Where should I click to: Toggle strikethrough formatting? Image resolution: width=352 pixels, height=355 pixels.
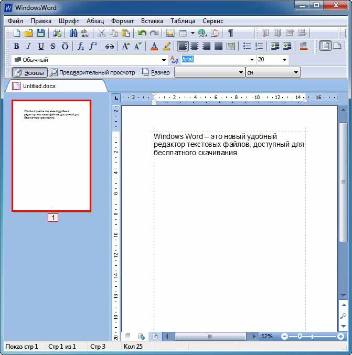click(x=53, y=46)
